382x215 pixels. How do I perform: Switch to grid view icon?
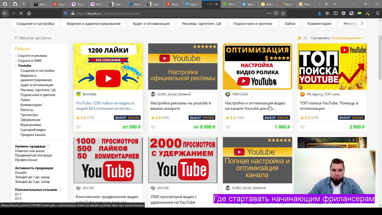(x=299, y=38)
